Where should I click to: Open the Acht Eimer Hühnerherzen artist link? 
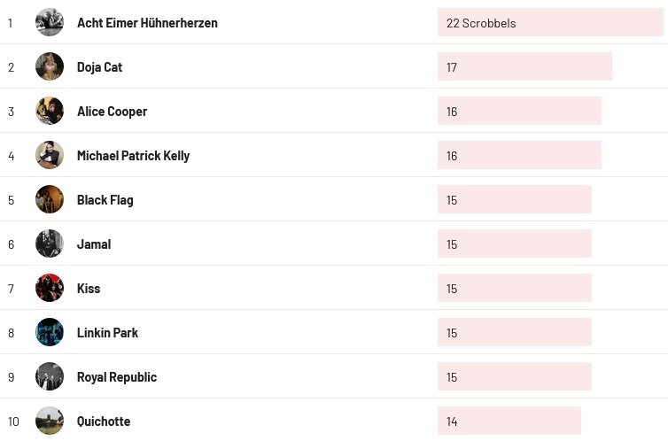[147, 23]
